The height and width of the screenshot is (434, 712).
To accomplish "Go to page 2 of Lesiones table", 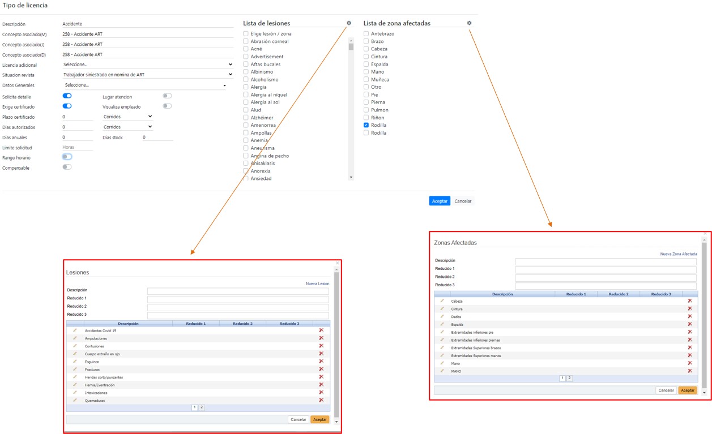I will 202,407.
